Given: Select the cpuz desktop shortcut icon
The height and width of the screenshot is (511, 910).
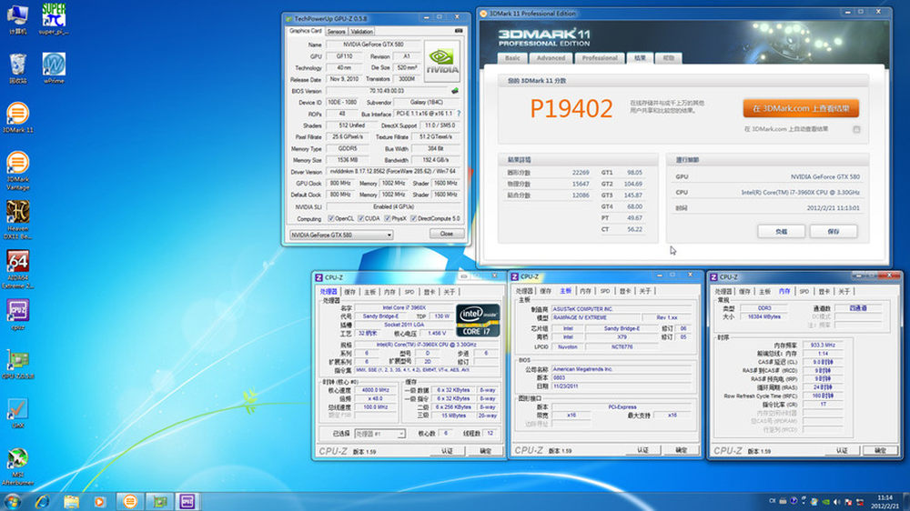Looking at the screenshot, I should click(x=18, y=314).
